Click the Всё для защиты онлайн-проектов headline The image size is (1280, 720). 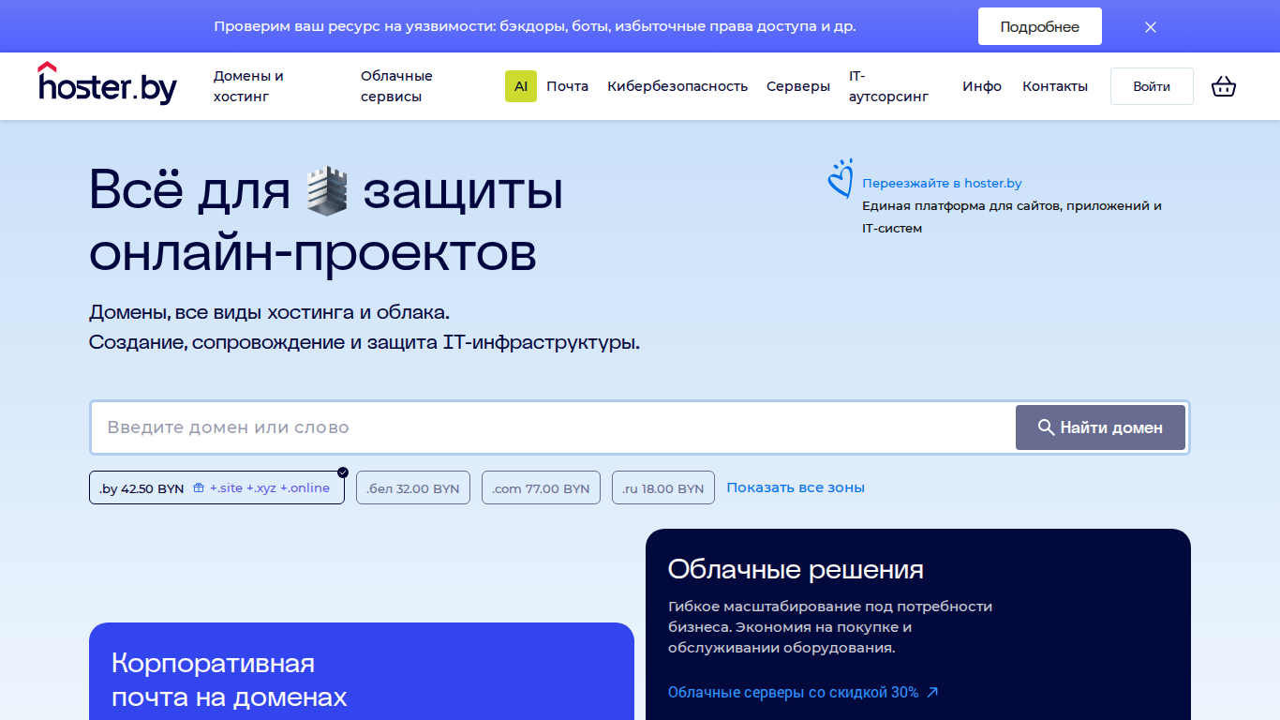326,221
